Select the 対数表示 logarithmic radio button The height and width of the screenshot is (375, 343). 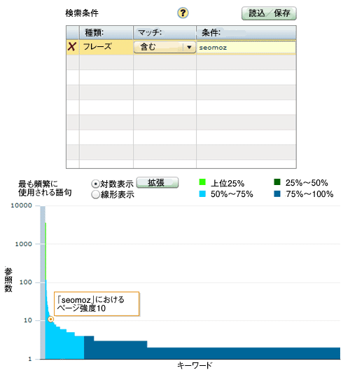click(x=95, y=184)
